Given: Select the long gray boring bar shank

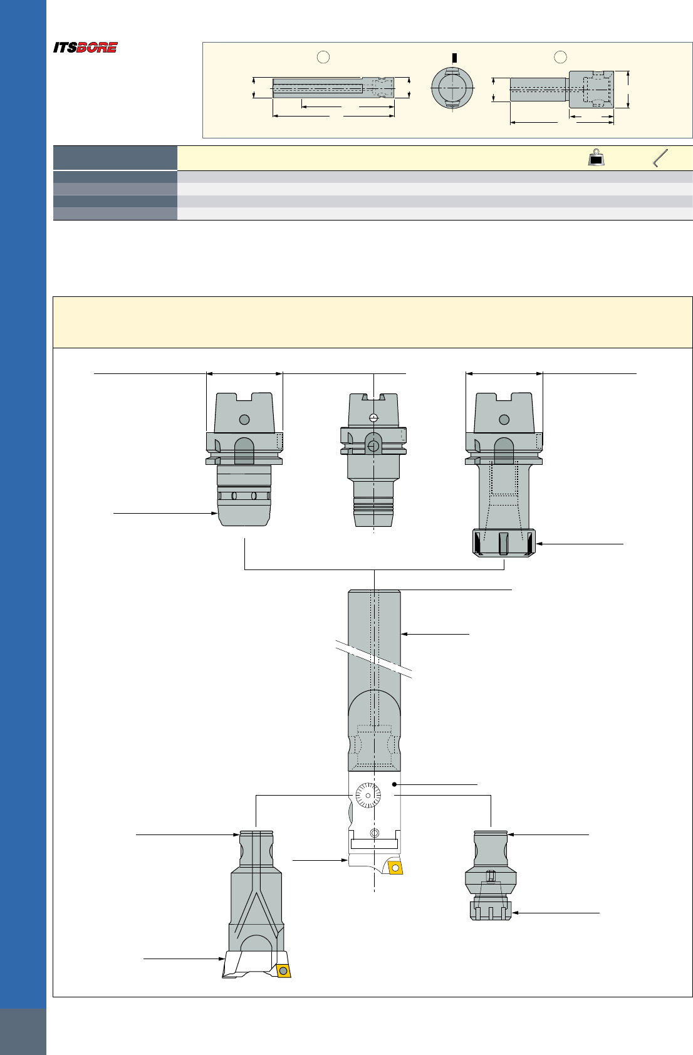Looking at the screenshot, I should click(x=374, y=681).
